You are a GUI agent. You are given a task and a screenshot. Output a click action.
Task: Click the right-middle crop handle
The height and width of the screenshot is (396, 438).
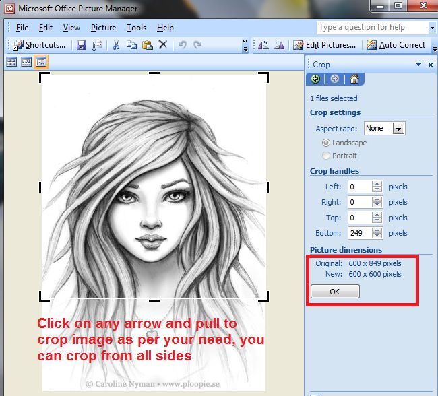268,187
